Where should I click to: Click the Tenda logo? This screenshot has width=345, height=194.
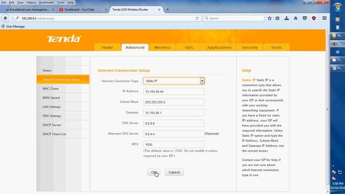click(x=64, y=39)
